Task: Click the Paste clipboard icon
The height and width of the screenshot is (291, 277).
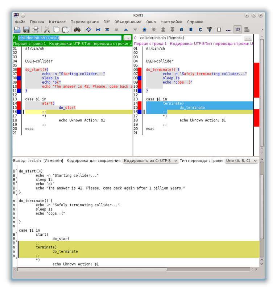Action: click(x=66, y=29)
